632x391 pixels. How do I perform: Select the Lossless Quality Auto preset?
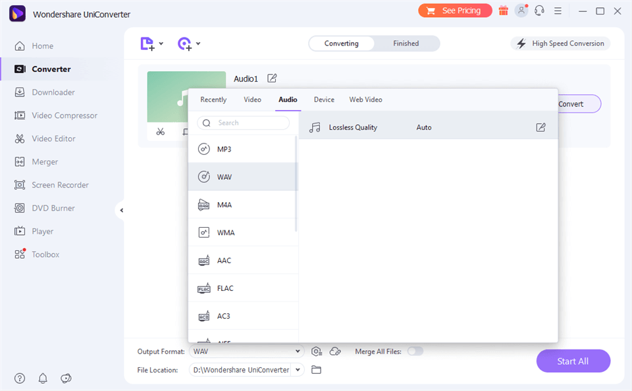pyautogui.click(x=428, y=128)
